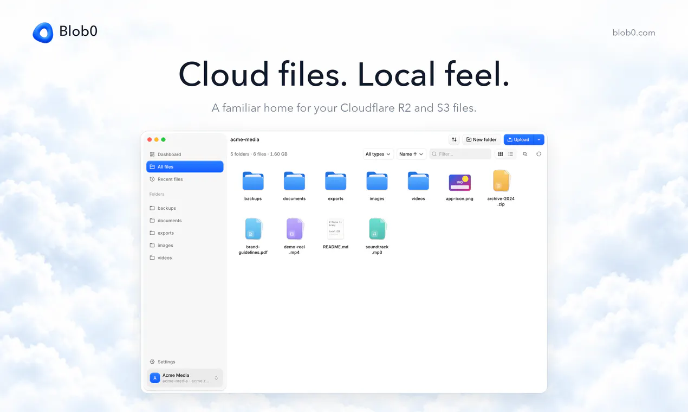Refresh the file listing
Screen dimensions: 688x412
(x=538, y=154)
